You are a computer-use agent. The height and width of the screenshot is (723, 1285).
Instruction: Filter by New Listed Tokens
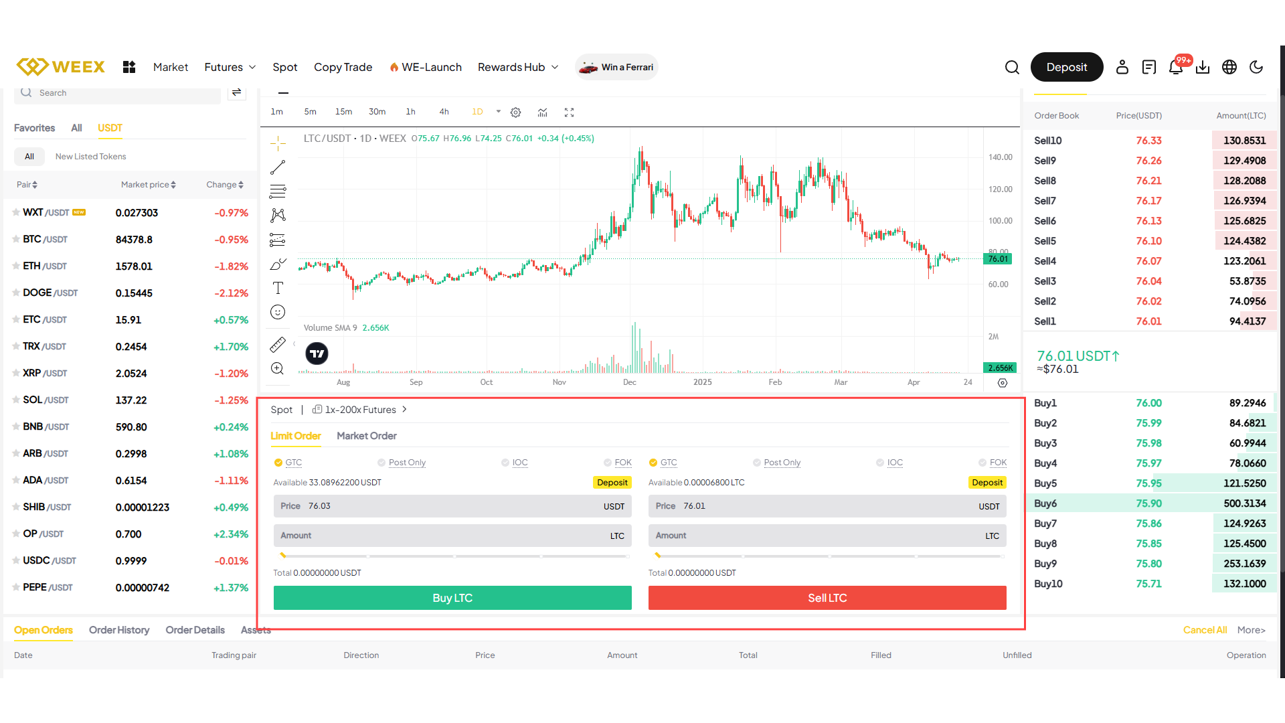pos(91,157)
